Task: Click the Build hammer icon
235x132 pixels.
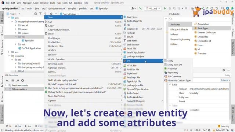Action: (140, 8)
